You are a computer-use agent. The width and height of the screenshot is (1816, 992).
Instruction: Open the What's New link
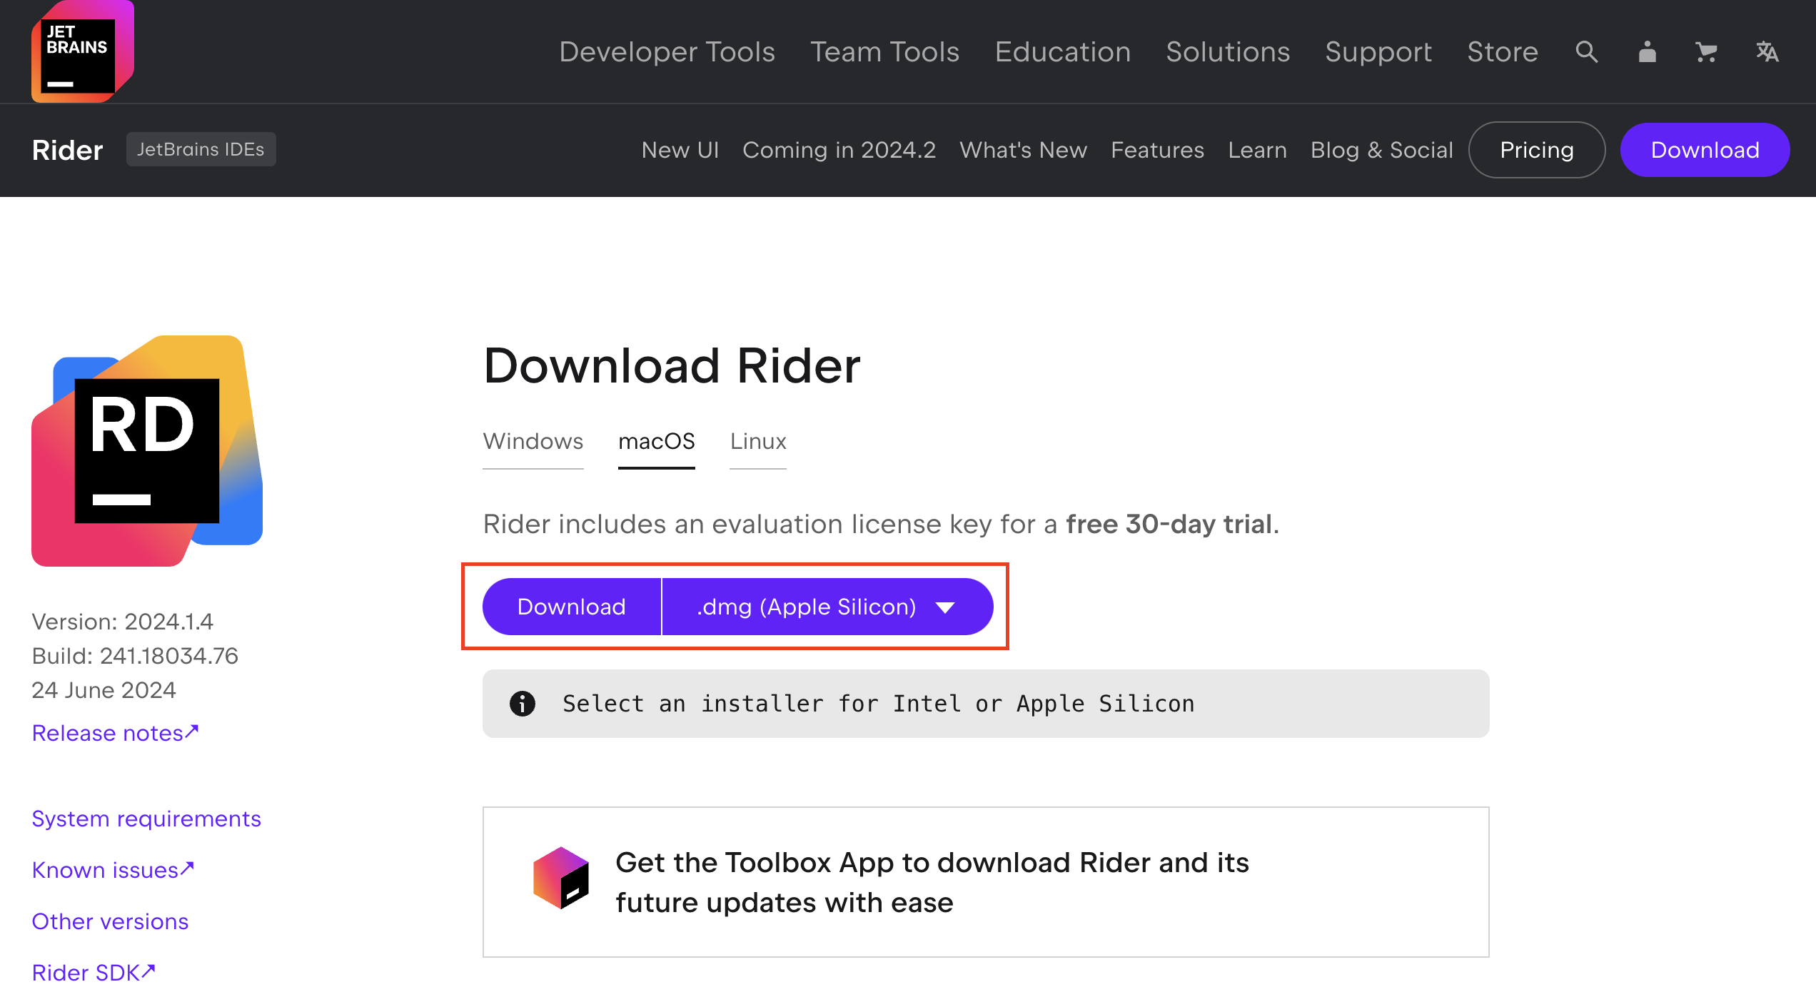click(x=1023, y=150)
